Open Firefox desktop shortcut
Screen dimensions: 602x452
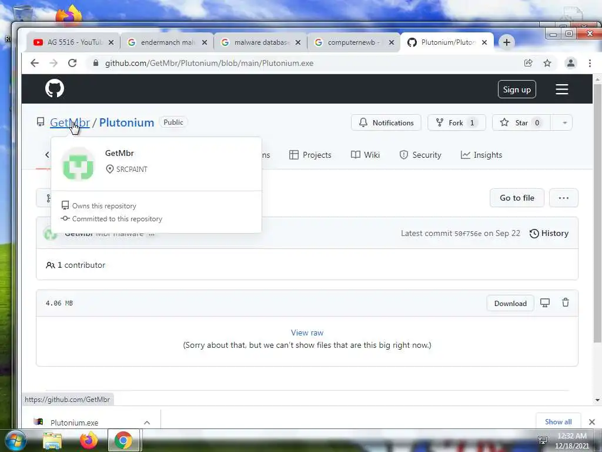[x=69, y=15]
